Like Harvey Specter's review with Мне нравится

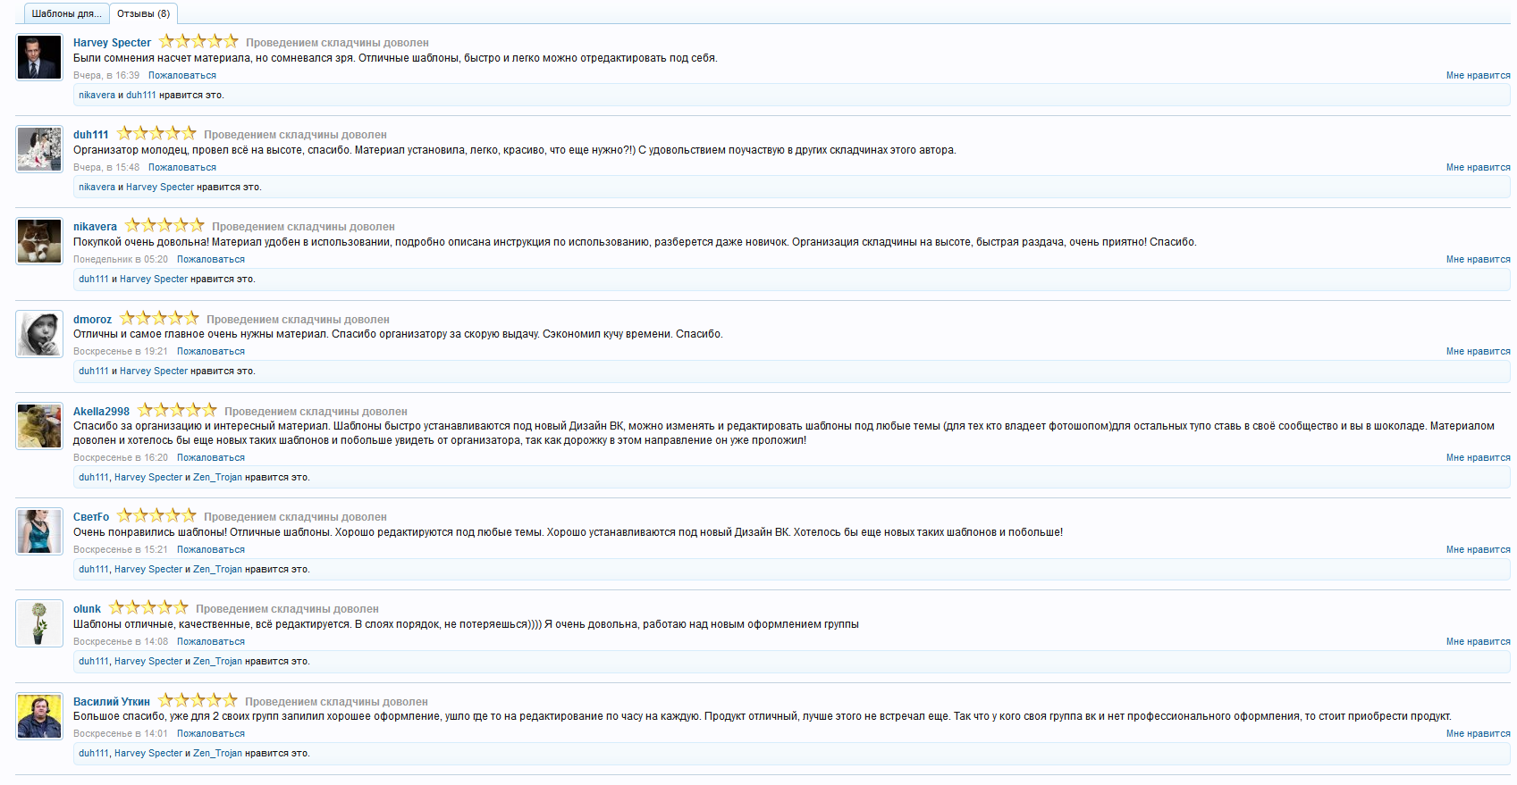[x=1478, y=76]
